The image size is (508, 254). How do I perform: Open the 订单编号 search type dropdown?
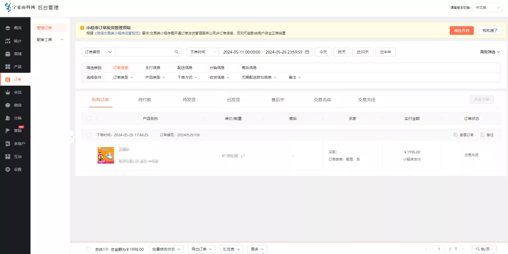pyautogui.click(x=98, y=52)
